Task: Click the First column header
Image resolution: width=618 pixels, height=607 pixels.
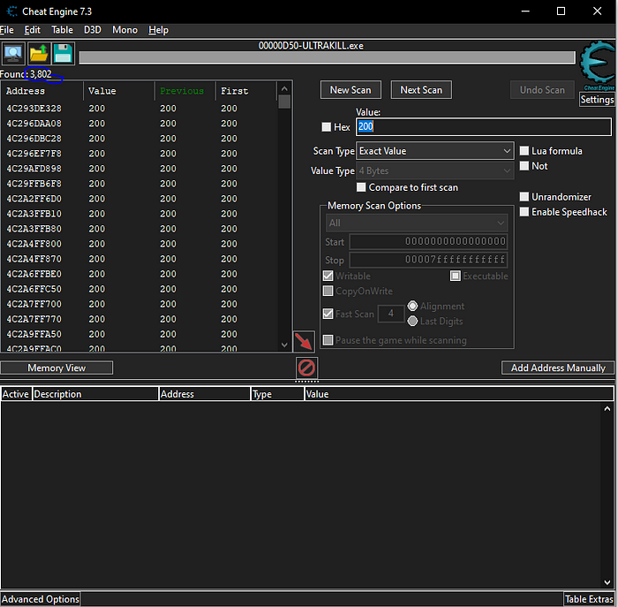Action: coord(246,91)
